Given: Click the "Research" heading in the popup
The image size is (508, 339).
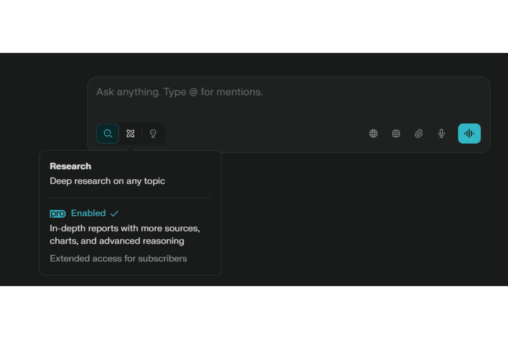Looking at the screenshot, I should click(x=71, y=166).
